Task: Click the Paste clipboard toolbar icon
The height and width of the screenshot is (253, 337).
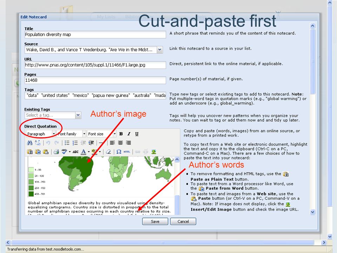Action: [x=46, y=152]
